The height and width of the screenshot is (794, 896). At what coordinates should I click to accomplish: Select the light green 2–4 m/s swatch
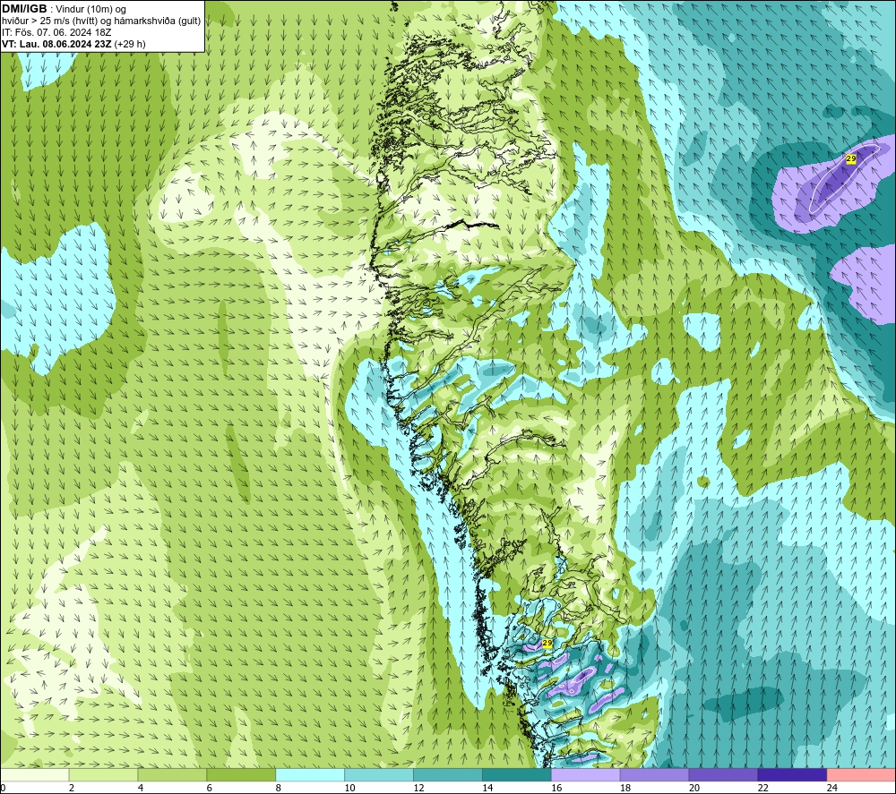(x=103, y=775)
